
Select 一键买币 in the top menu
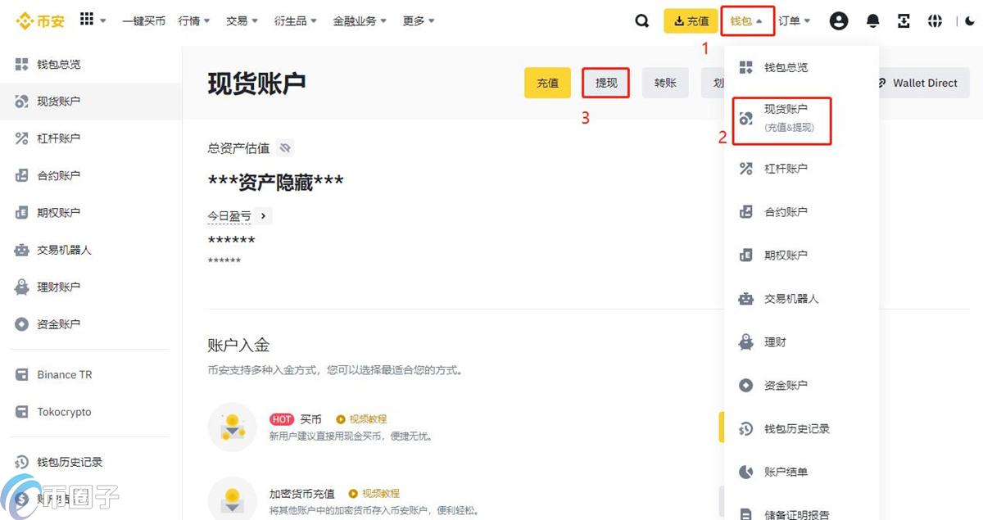coord(143,20)
